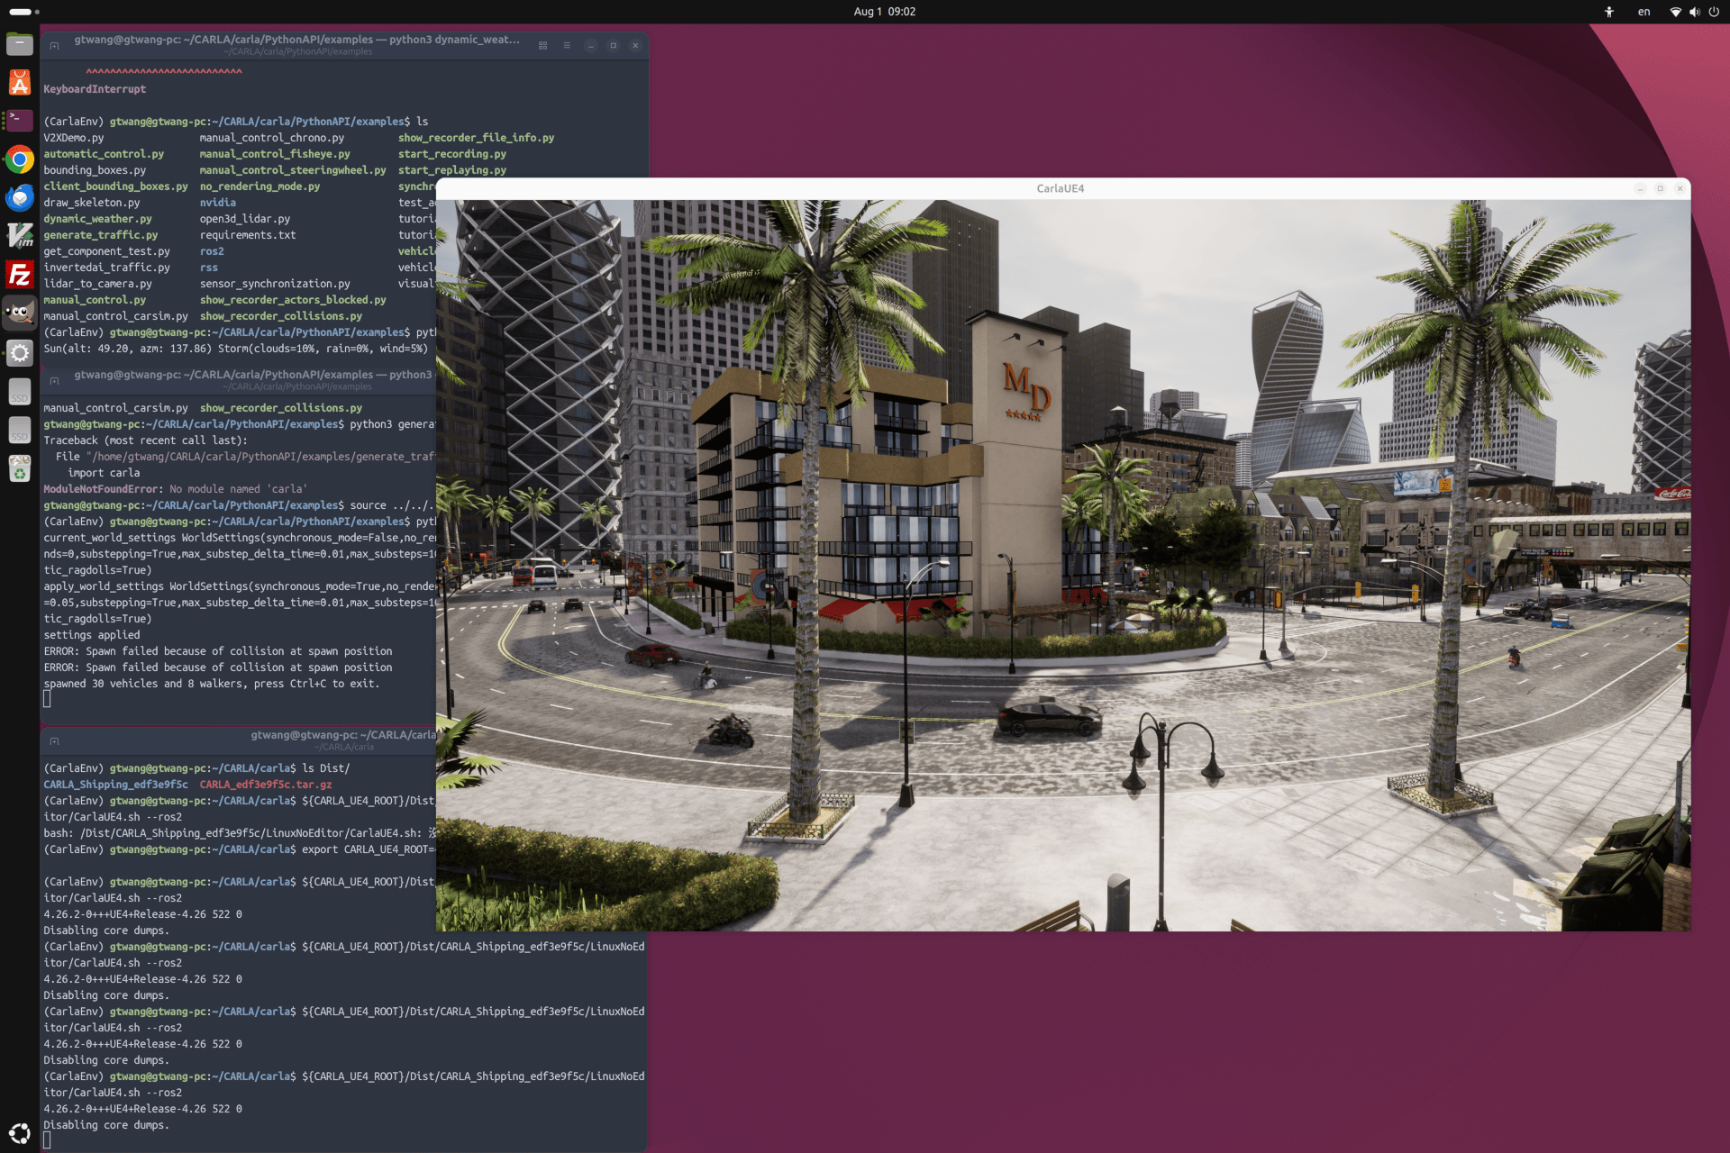Click 'CARLA_edf3e9f5c.tar.gz' in the Dist listing
This screenshot has width=1730, height=1153.
(266, 785)
